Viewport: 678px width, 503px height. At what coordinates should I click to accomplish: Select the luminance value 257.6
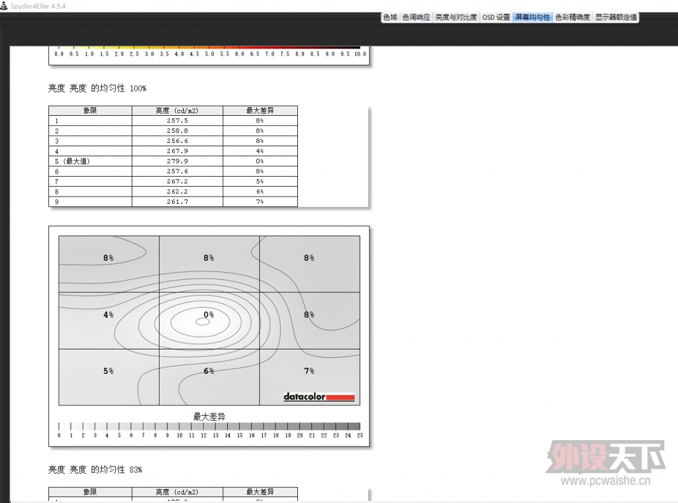point(177,171)
